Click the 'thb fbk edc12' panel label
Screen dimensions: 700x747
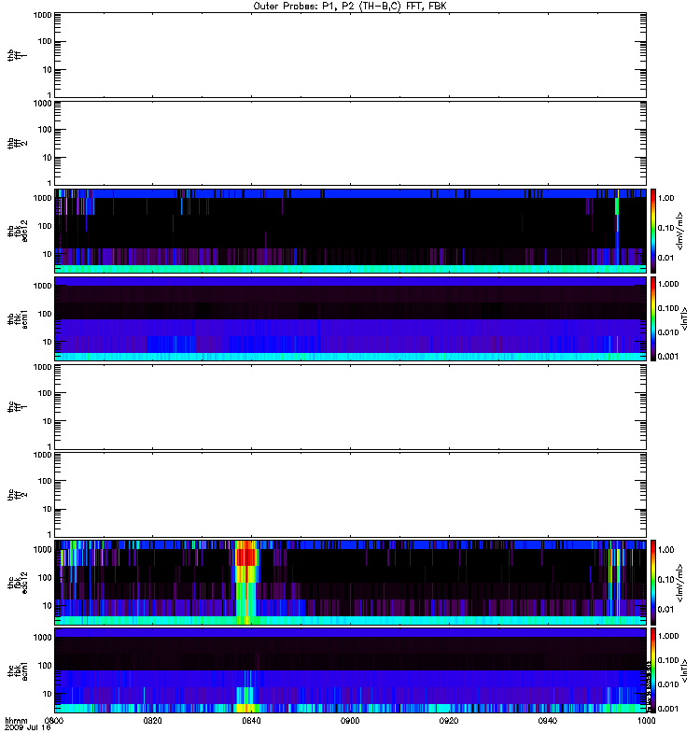(x=17, y=231)
